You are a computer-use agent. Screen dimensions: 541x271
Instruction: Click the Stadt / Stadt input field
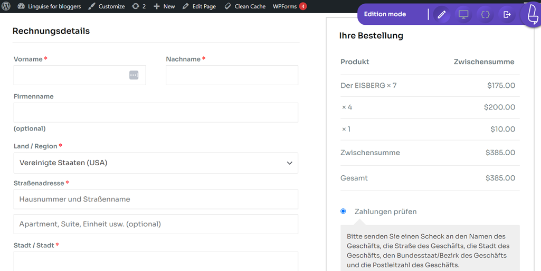(x=156, y=262)
